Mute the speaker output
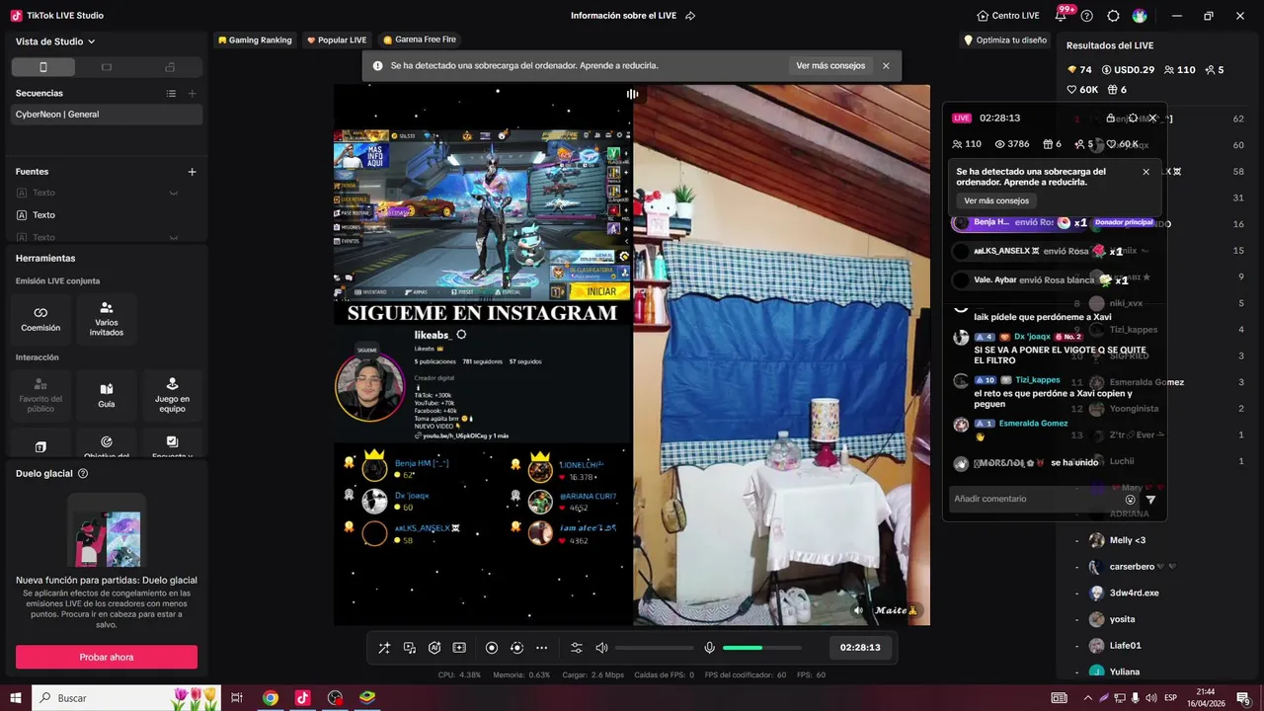The height and width of the screenshot is (711, 1264). (601, 648)
